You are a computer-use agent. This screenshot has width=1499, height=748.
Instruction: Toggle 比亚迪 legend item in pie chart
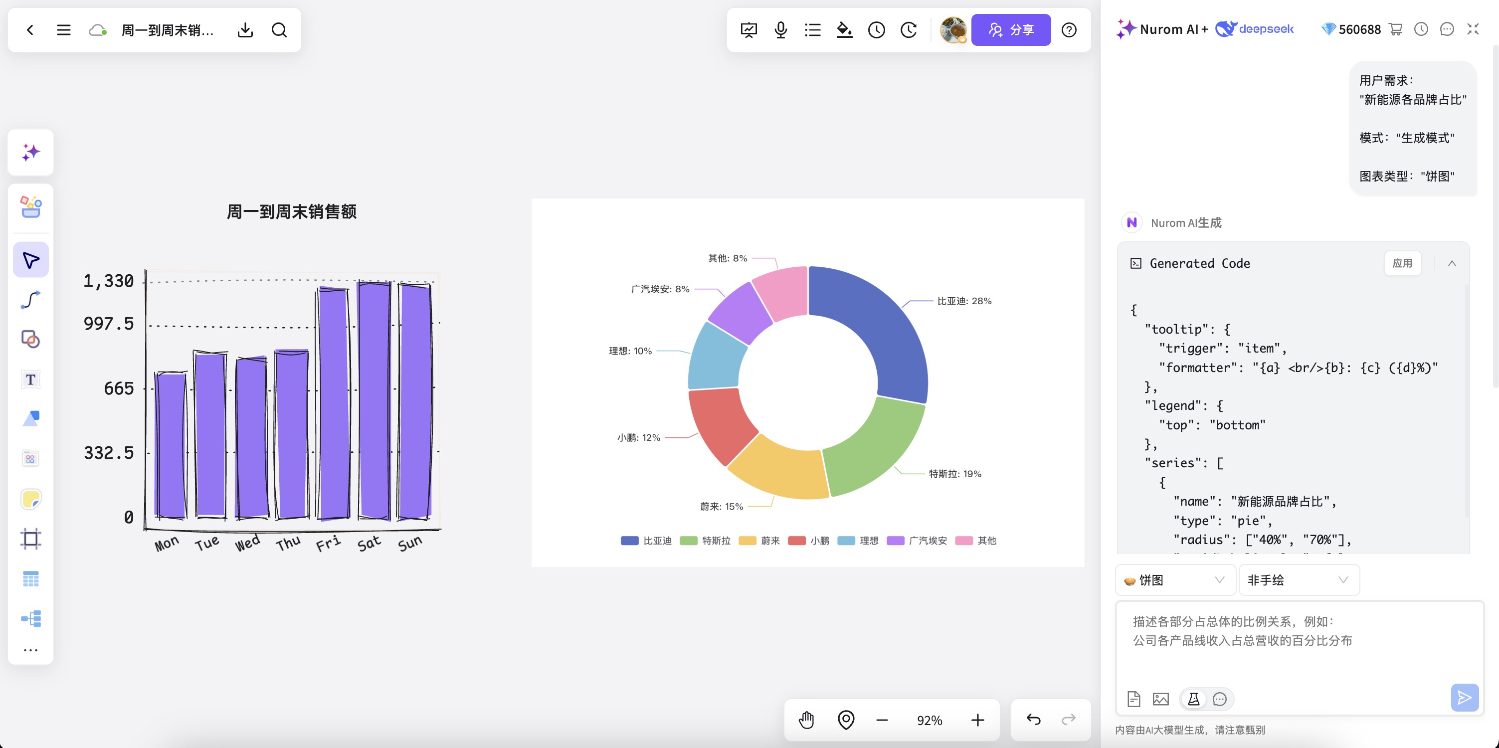646,541
